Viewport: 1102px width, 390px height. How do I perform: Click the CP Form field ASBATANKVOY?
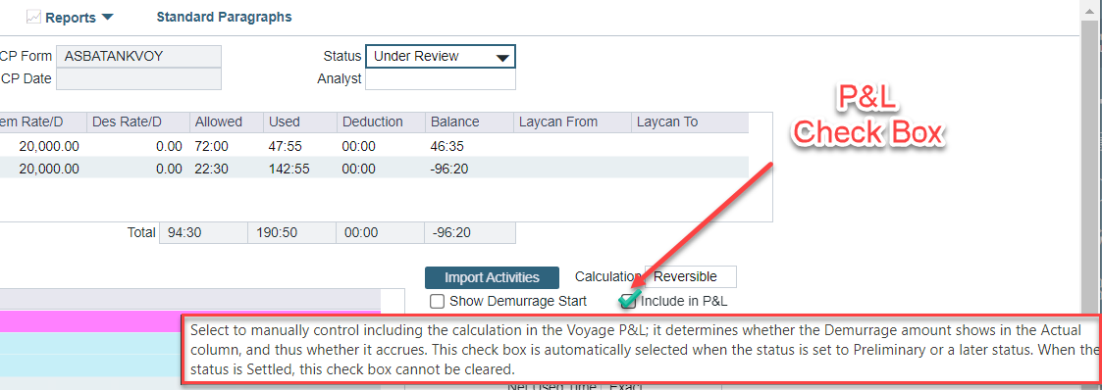point(138,57)
